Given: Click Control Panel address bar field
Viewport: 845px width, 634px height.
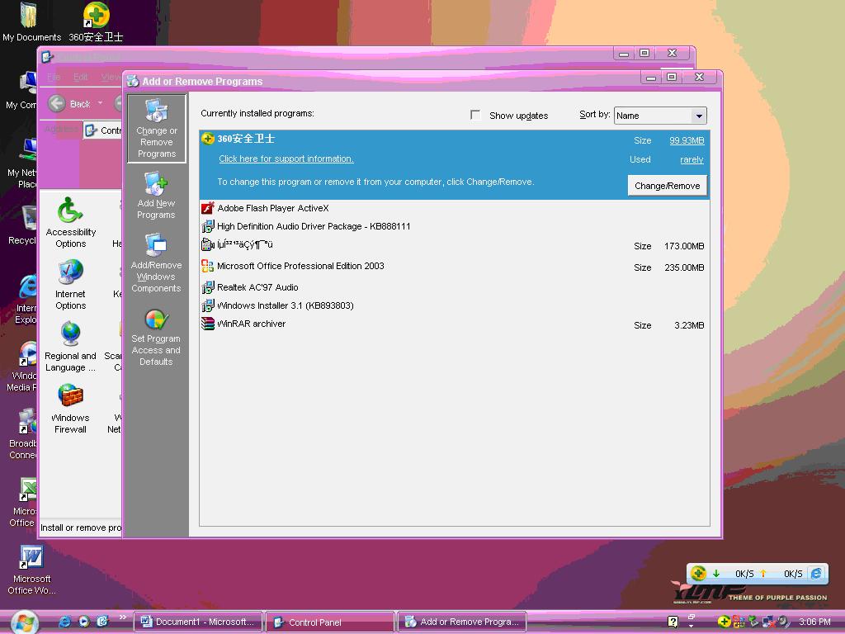Looking at the screenshot, I should [102, 130].
